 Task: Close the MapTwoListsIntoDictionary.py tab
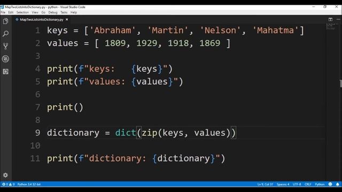click(x=67, y=19)
